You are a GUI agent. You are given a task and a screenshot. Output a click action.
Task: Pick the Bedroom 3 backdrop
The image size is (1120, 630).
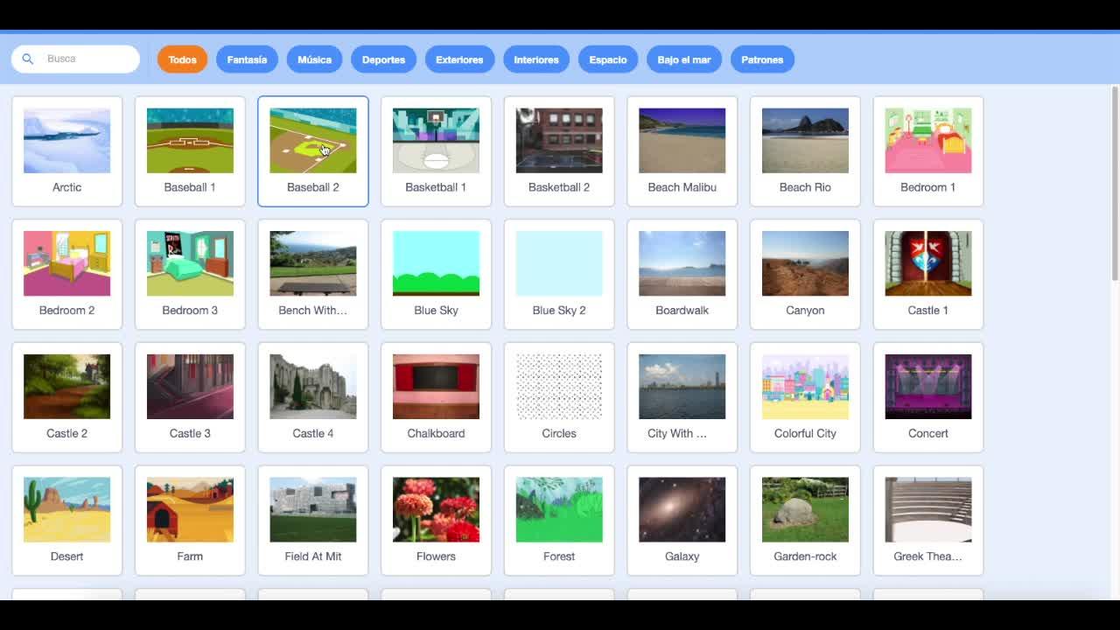tap(190, 275)
